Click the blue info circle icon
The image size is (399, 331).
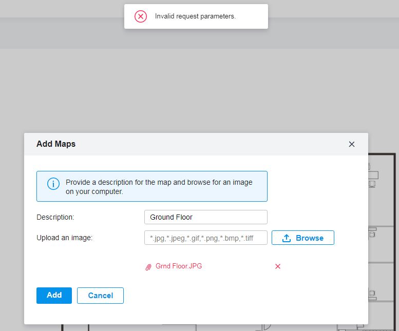tap(53, 184)
